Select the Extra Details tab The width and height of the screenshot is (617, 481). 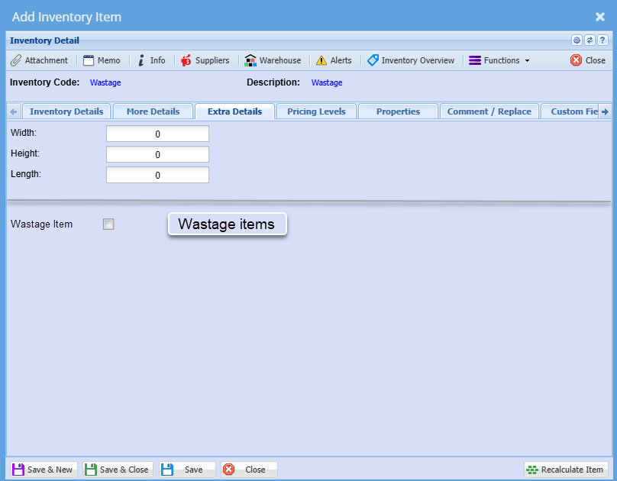tap(234, 111)
